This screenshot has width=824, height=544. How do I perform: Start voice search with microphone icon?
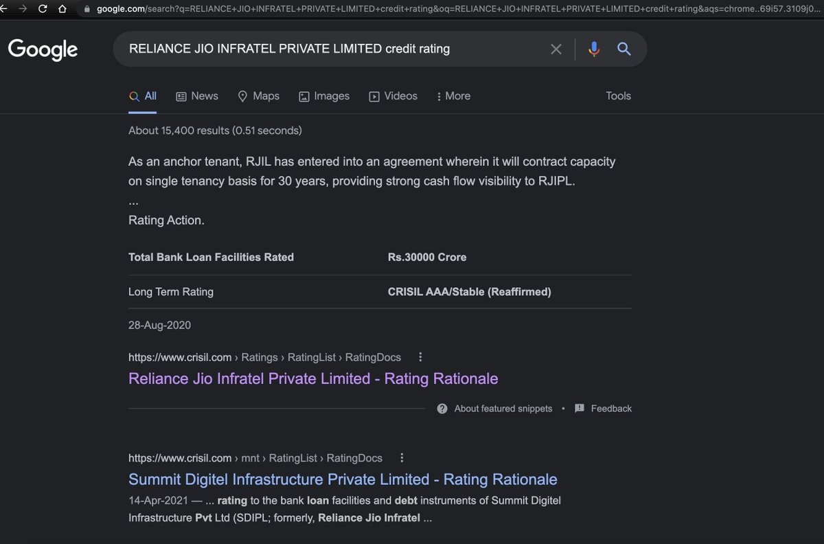tap(594, 49)
